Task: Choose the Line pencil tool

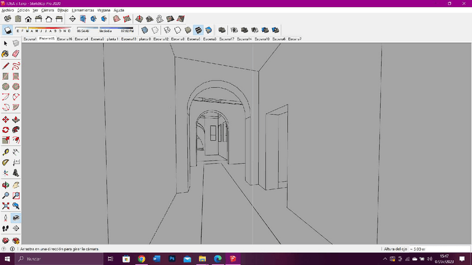Action: tap(6, 65)
